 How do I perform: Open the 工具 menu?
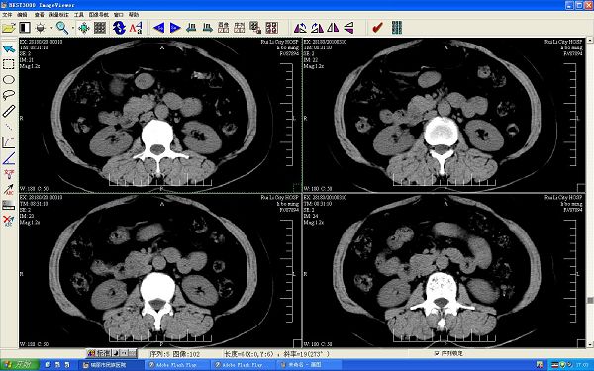pyautogui.click(x=79, y=15)
